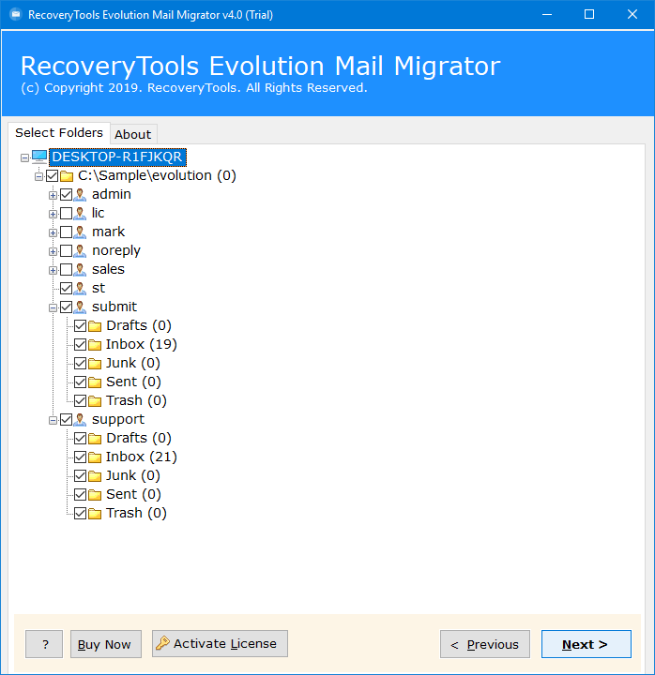The width and height of the screenshot is (655, 675).
Task: Collapse the support account node
Action: [53, 420]
